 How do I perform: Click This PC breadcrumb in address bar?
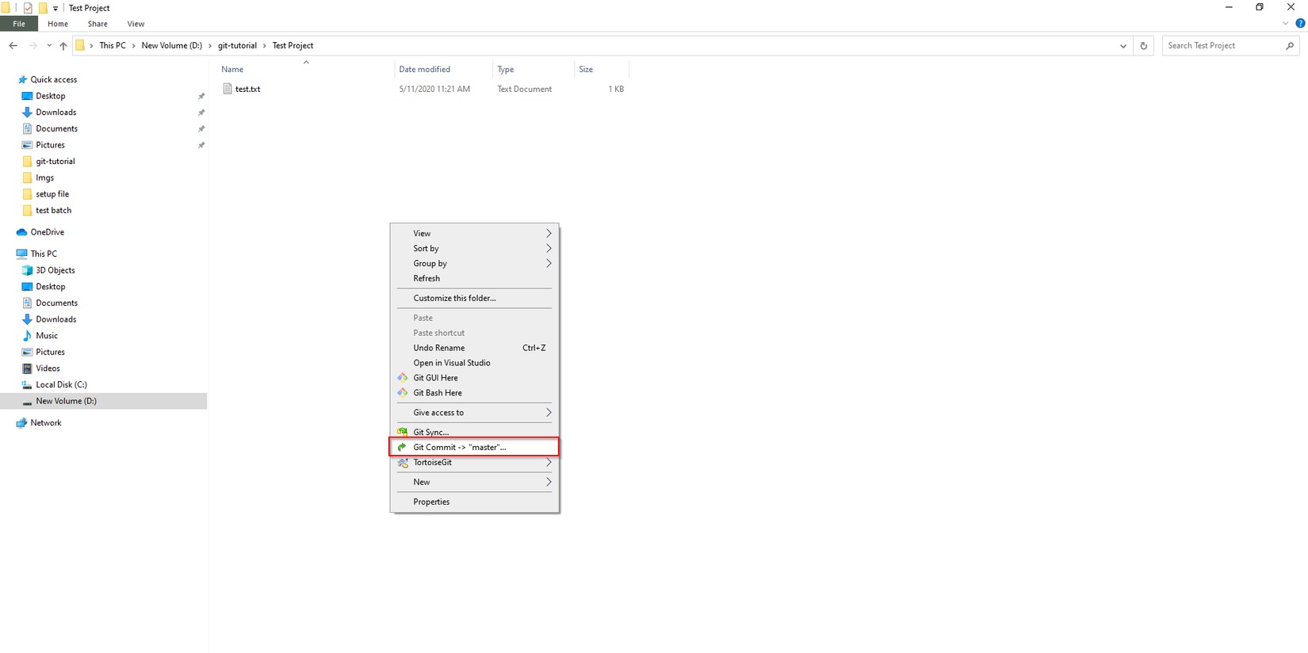113,46
